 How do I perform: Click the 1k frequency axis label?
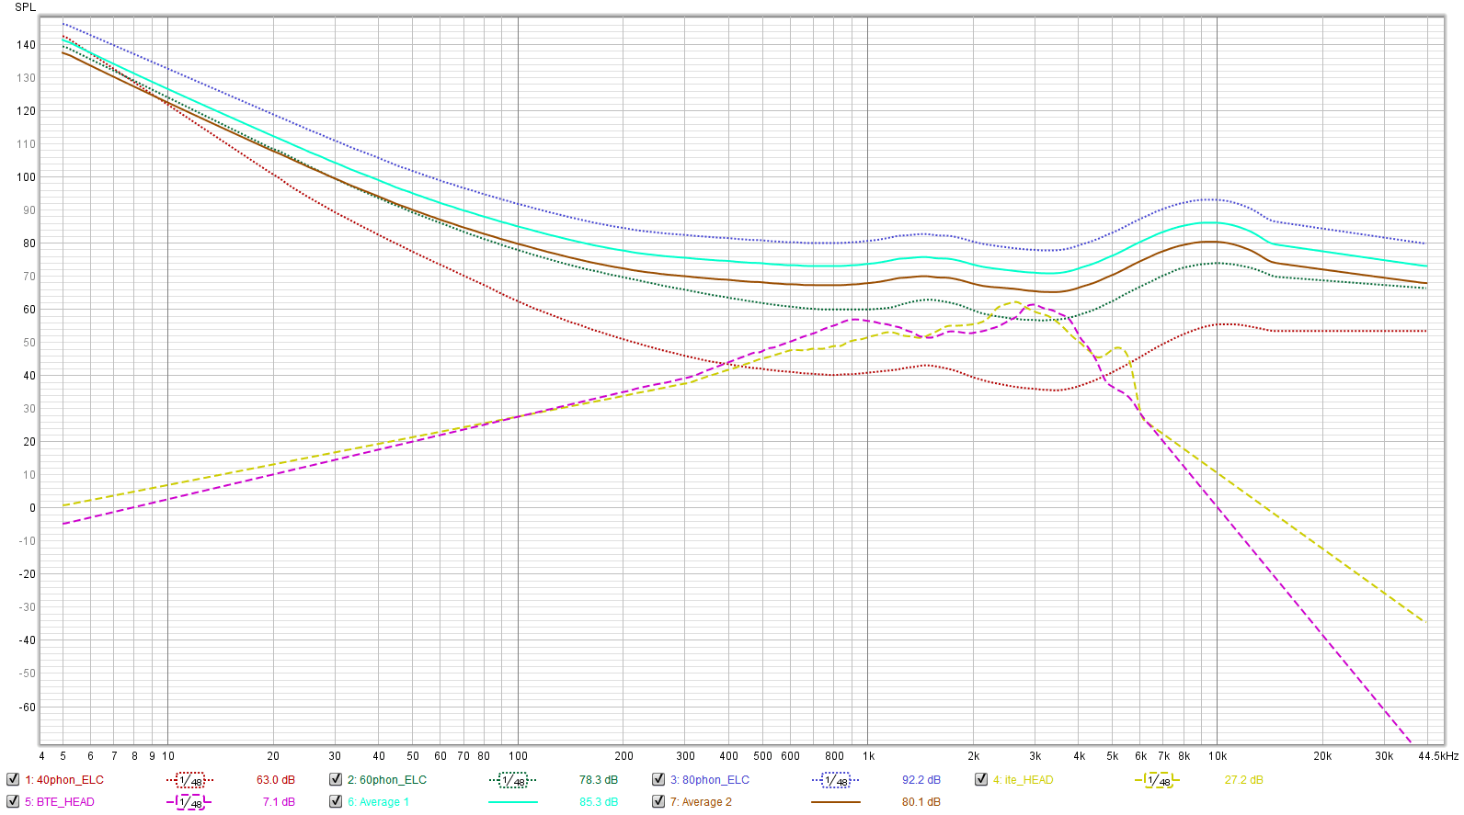[x=868, y=756]
